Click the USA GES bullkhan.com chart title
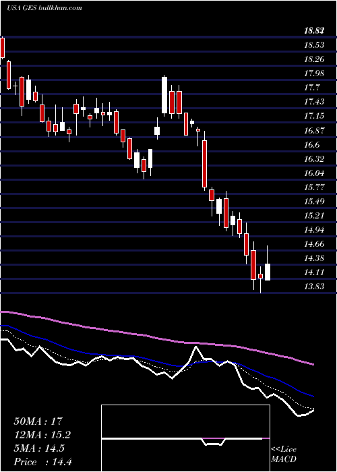The image size is (337, 472). click(x=44, y=7)
